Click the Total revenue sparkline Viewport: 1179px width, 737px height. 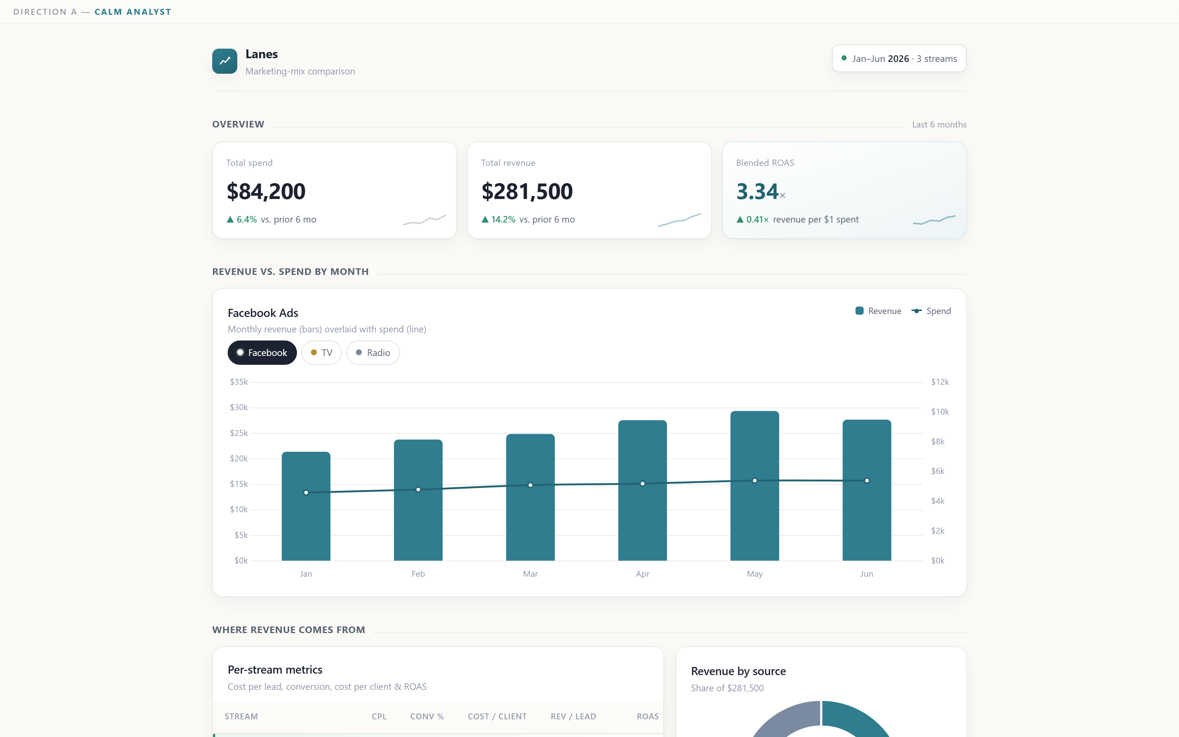tap(679, 220)
